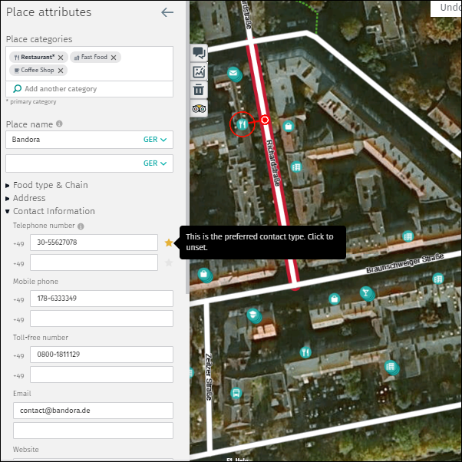
Task: Select the bus stop place marker
Action: tap(236, 393)
